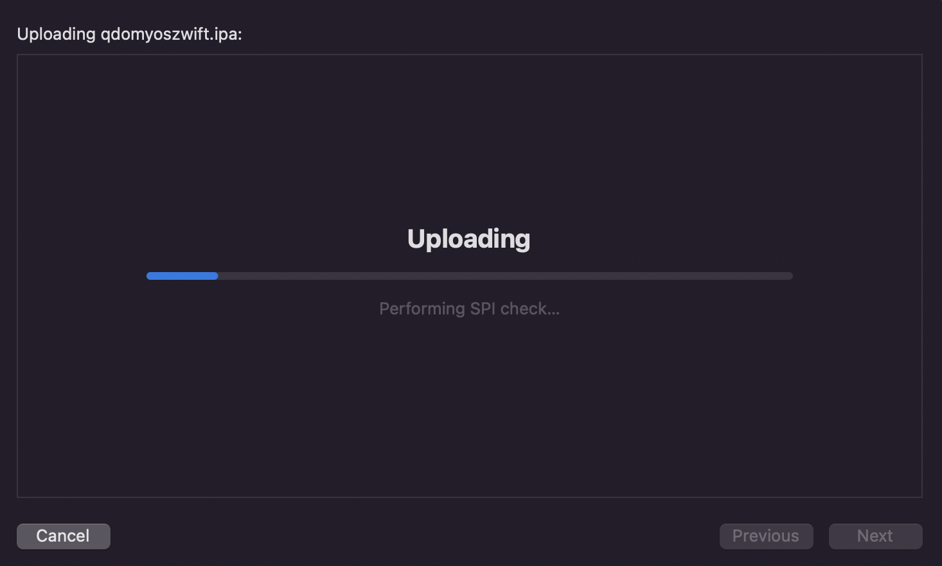Image resolution: width=942 pixels, height=566 pixels.
Task: Click the blue filled progress bar segment
Action: tap(182, 276)
